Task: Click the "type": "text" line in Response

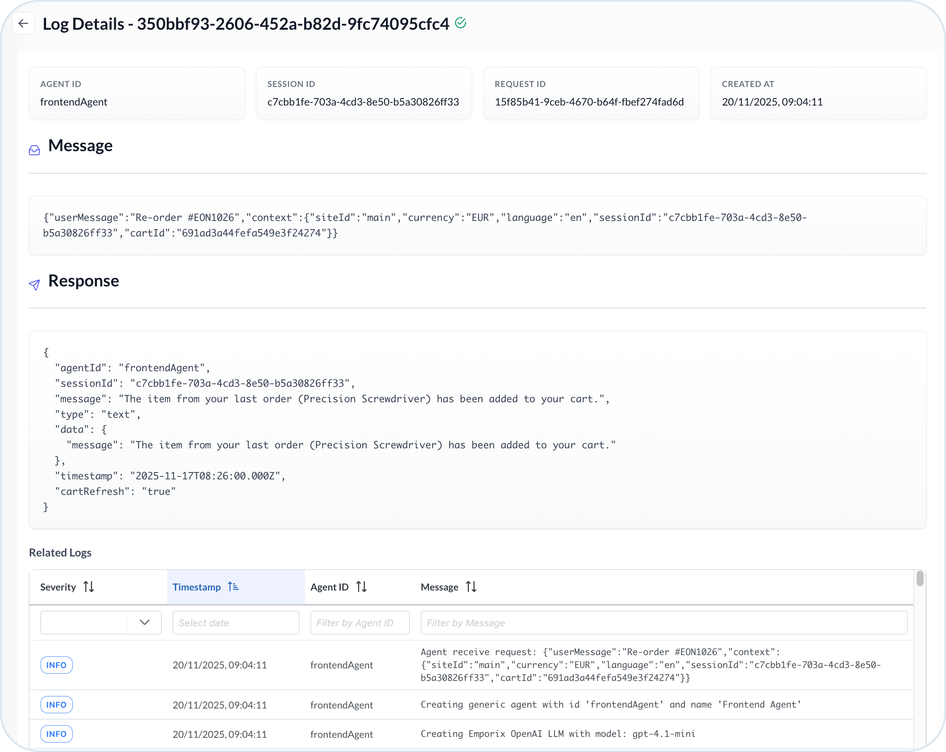Action: (98, 414)
